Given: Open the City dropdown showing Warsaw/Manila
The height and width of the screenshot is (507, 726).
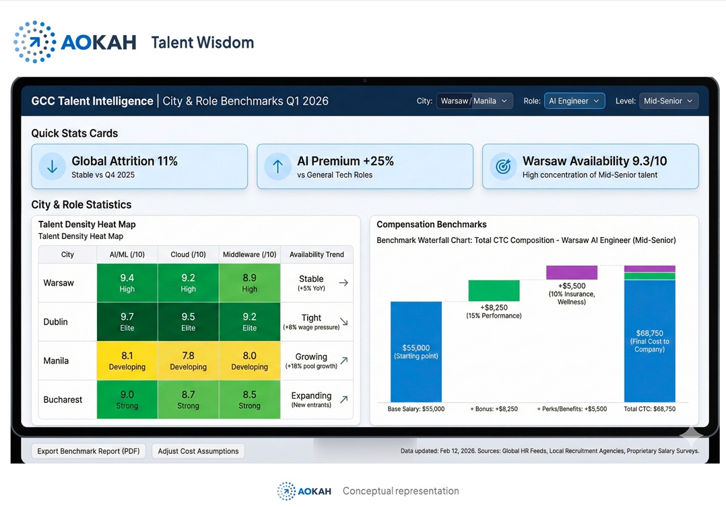Looking at the screenshot, I should coord(474,101).
